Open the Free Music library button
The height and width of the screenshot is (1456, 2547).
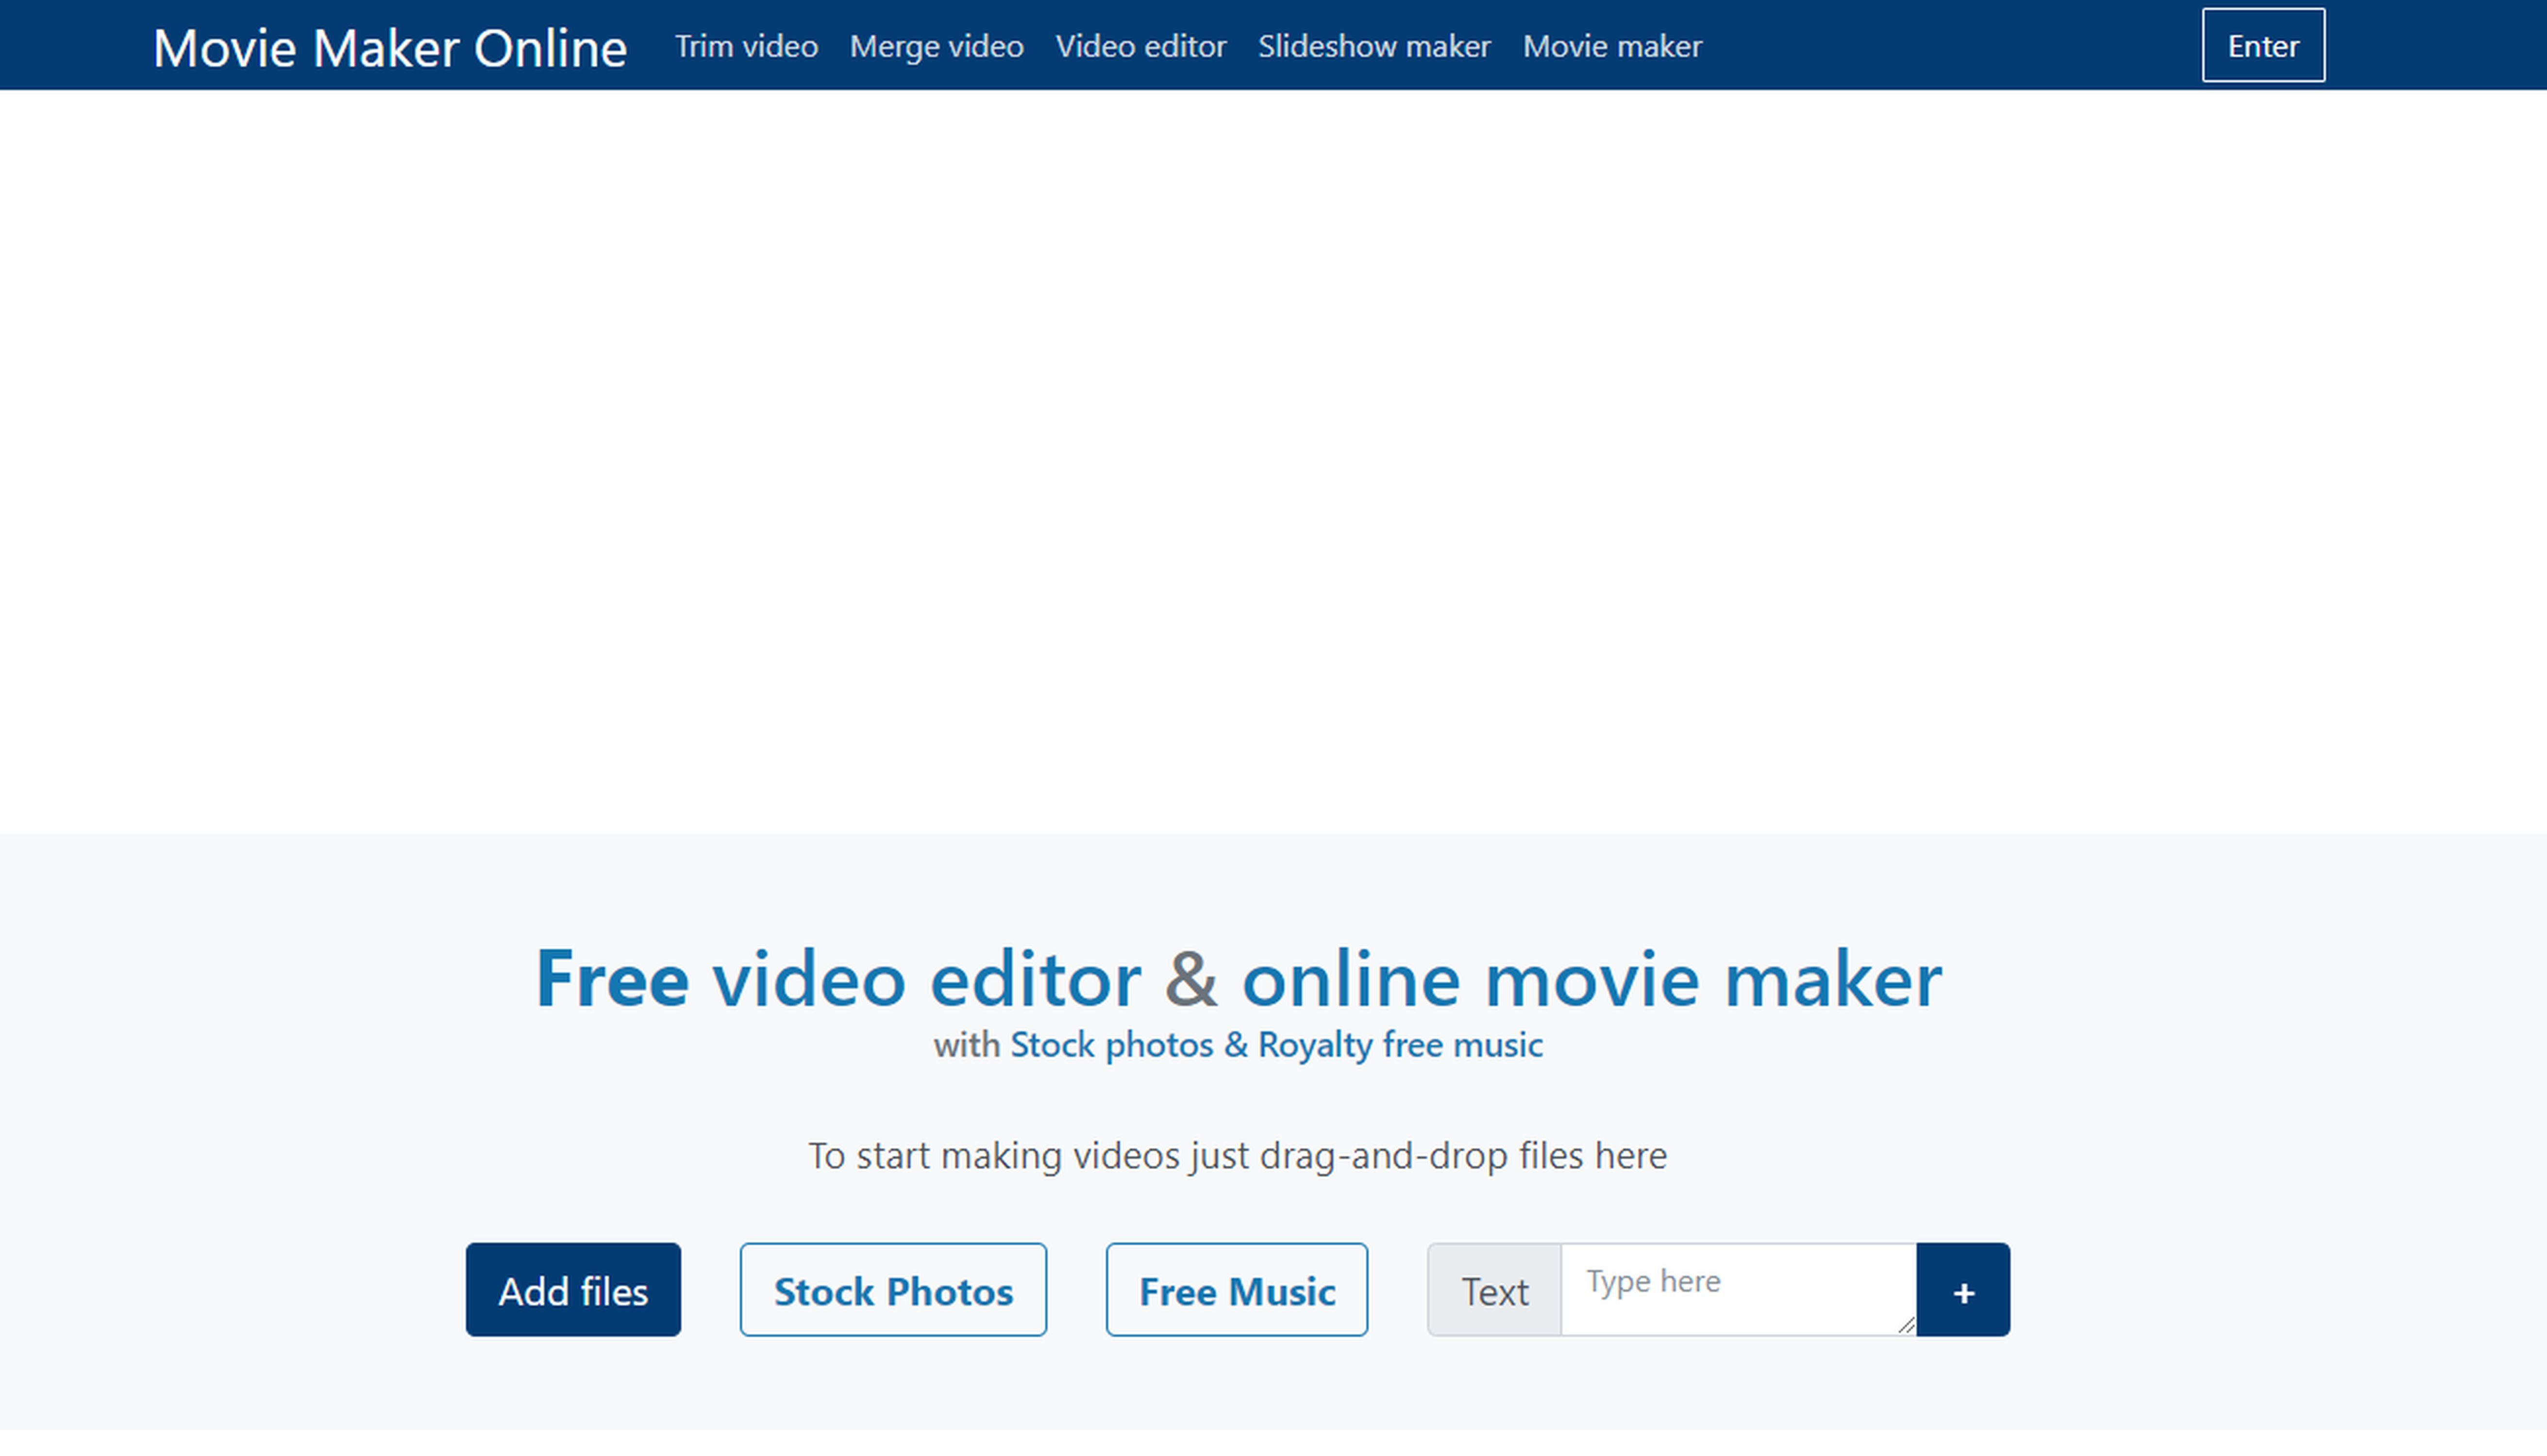(x=1236, y=1290)
